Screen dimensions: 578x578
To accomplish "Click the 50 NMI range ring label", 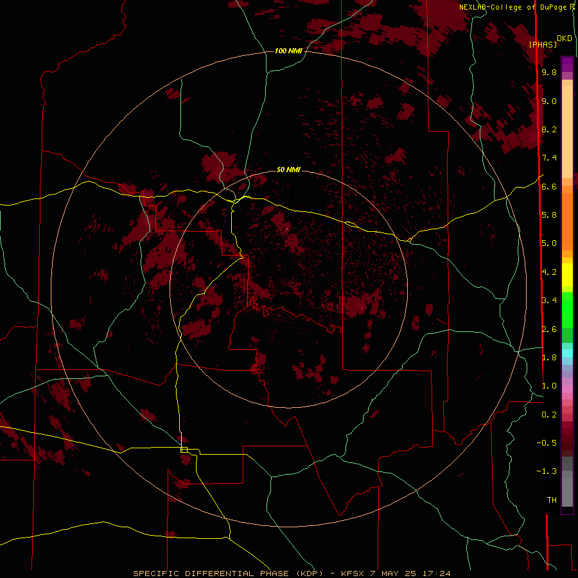I will 288,170.
